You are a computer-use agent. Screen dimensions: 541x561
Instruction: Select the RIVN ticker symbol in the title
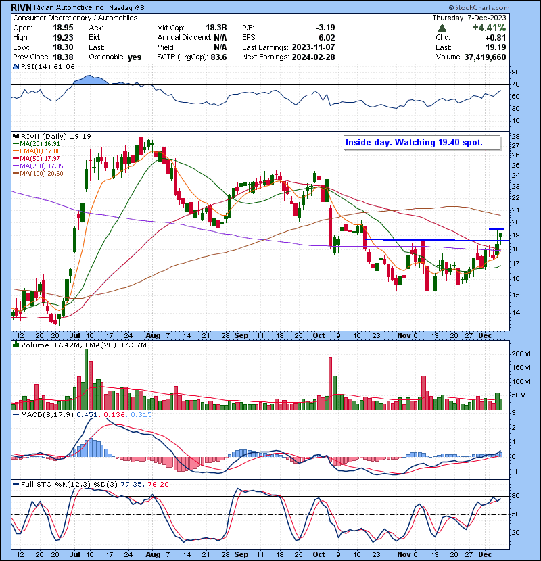(22, 7)
